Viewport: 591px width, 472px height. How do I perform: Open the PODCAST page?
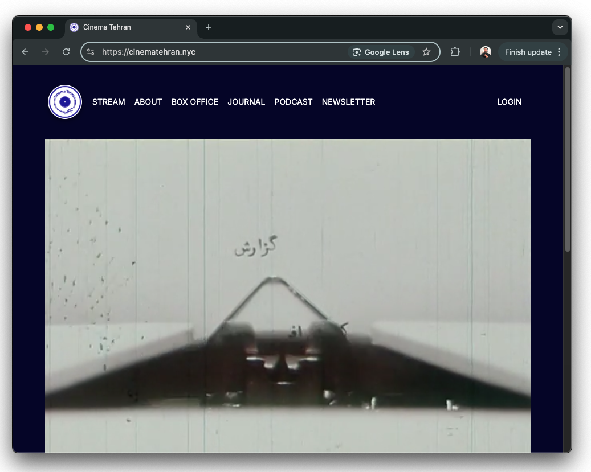coord(294,102)
